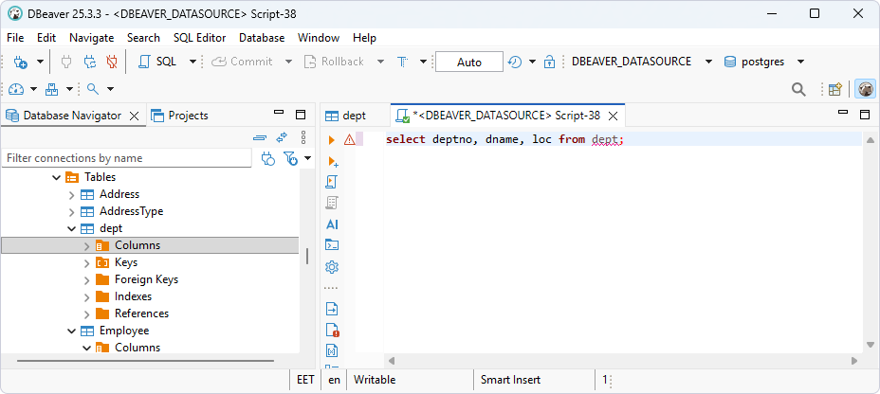Click the transaction mode T icon
Image resolution: width=880 pixels, height=394 pixels.
[402, 62]
